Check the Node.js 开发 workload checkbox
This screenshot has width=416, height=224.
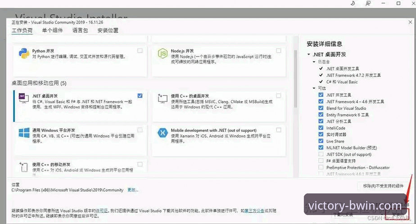(279, 50)
